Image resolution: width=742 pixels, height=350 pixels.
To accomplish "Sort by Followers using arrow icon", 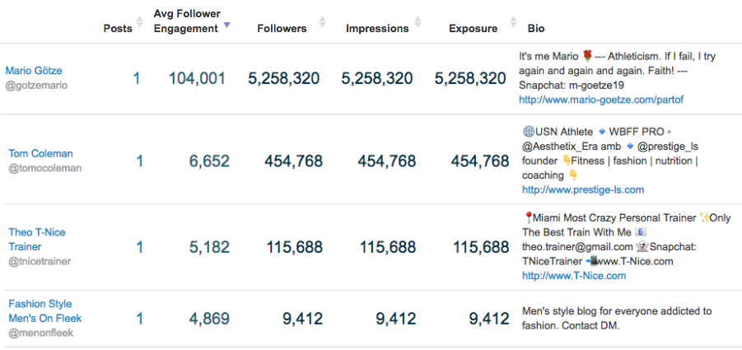I will pos(322,22).
